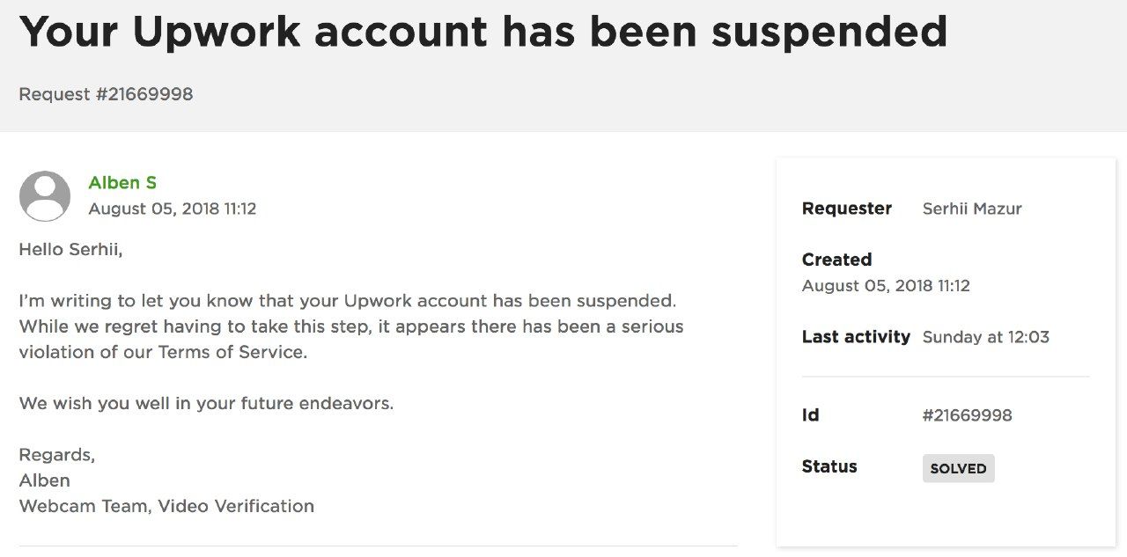The height and width of the screenshot is (557, 1127).
Task: Click the Created label in the sidebar
Action: point(836,260)
